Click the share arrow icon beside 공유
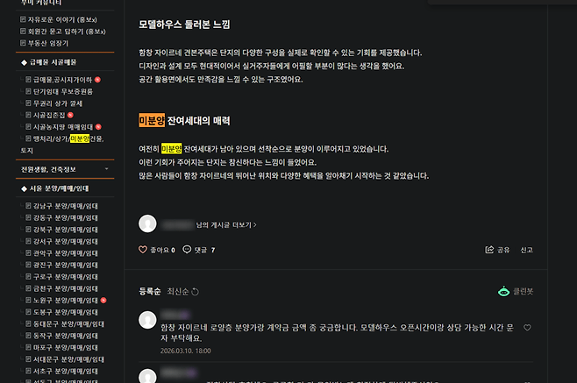This screenshot has width=577, height=383. click(489, 250)
